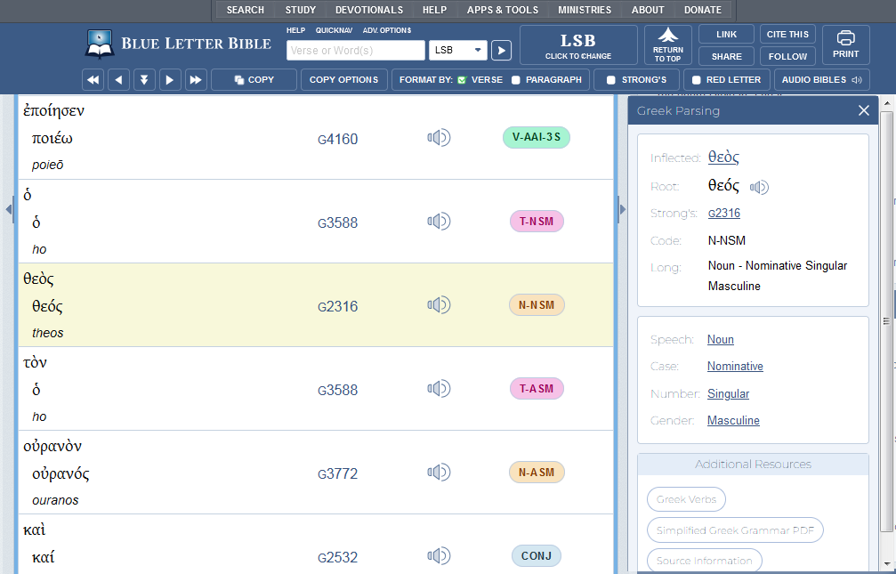Open the Study menu
This screenshot has width=896, height=574.
(301, 11)
